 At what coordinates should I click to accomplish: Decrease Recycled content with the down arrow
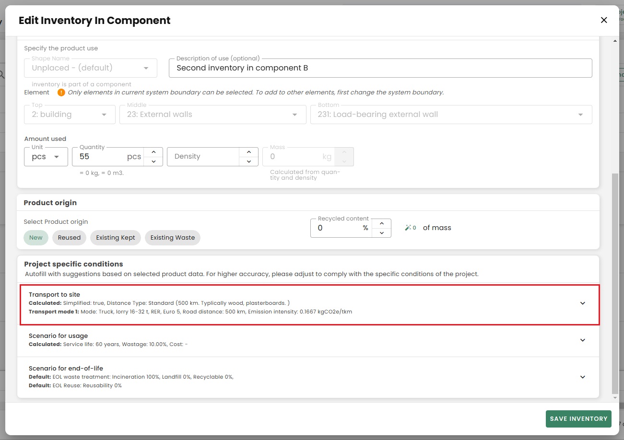(x=382, y=233)
